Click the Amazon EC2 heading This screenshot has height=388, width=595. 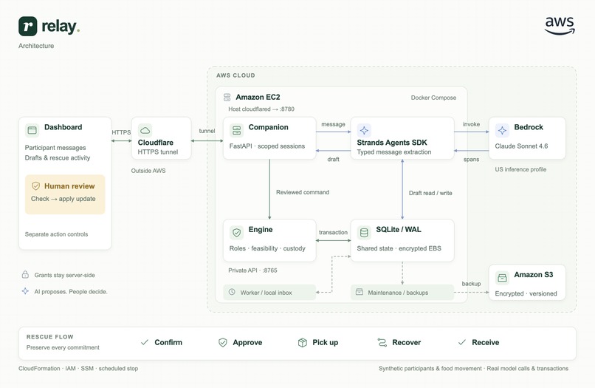pyautogui.click(x=258, y=97)
